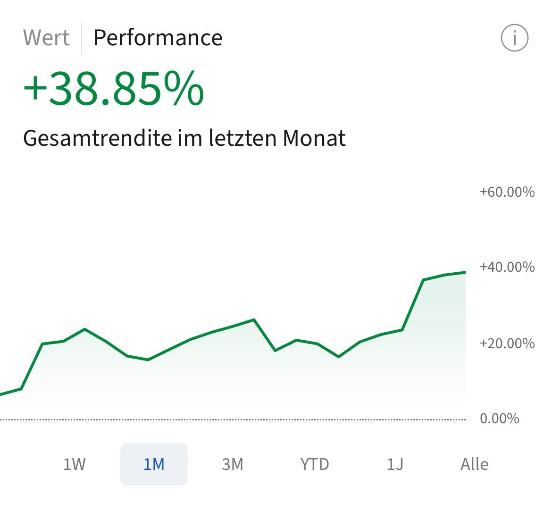Open the info icon for performance details
The image size is (552, 511).
click(514, 38)
